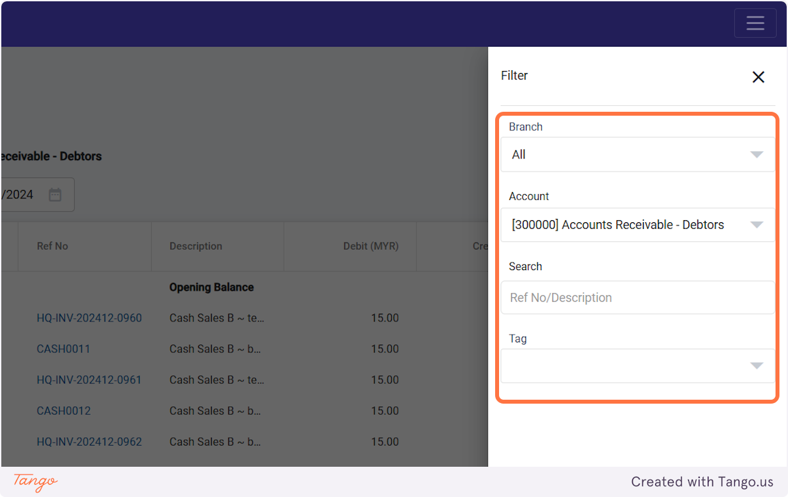Screen dimensions: 788x497
Task: Click description in CASH0012 row
Action: pos(215,411)
